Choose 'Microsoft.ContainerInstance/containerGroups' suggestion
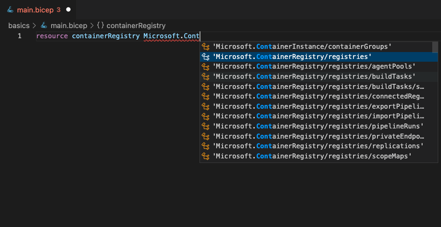Screen dimensions: 441x227 pyautogui.click(x=316, y=47)
